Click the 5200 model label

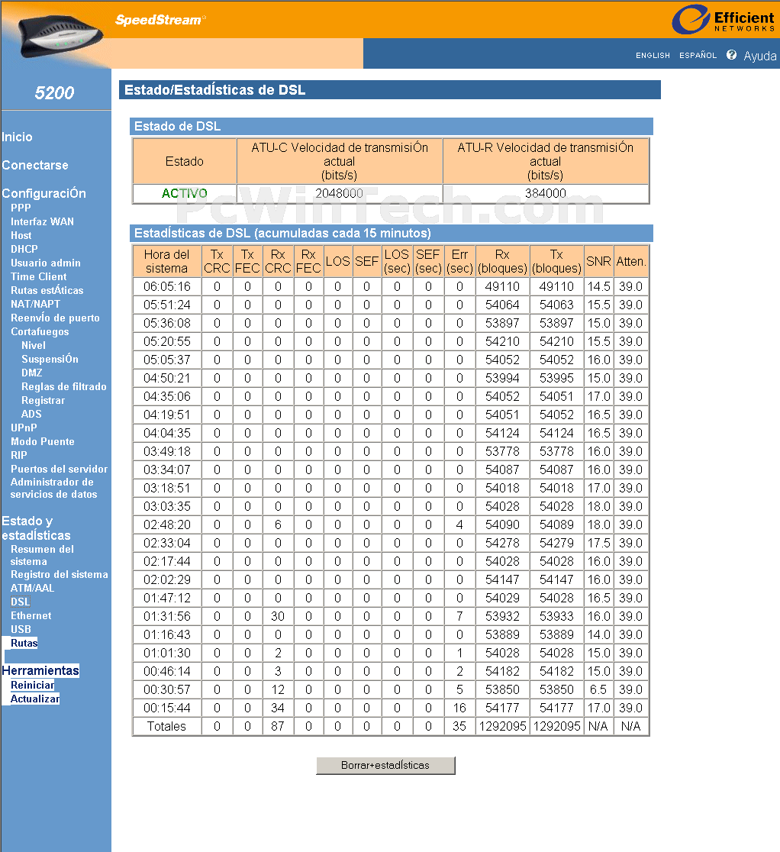(x=54, y=93)
